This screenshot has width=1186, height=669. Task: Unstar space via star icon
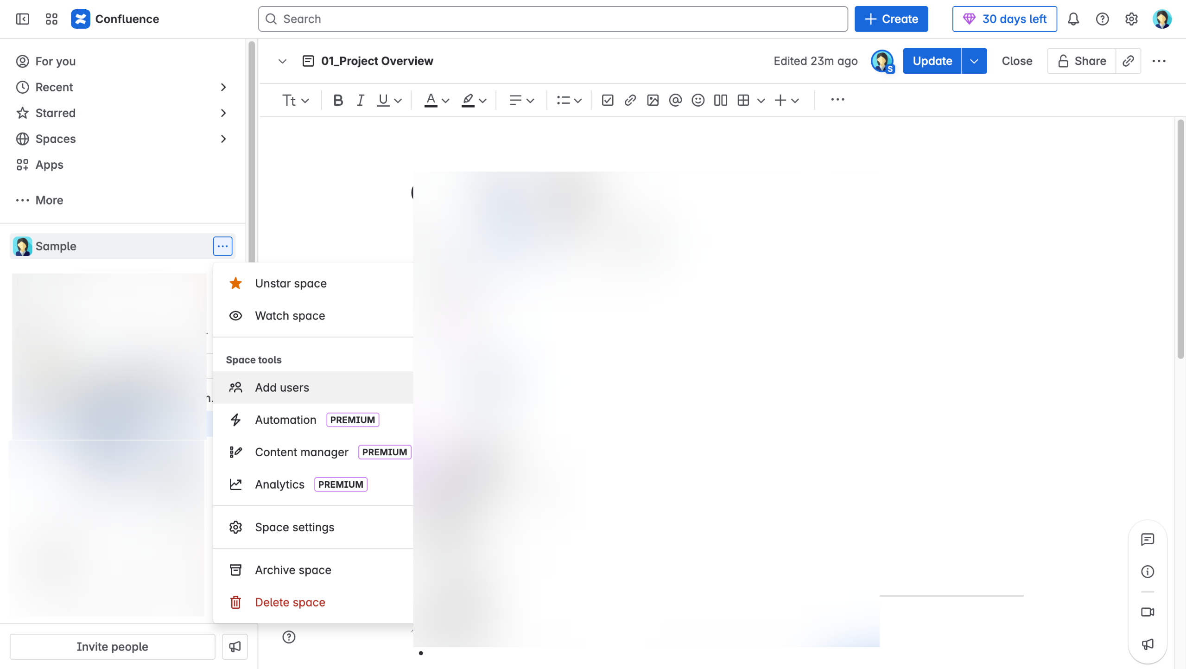tap(235, 283)
